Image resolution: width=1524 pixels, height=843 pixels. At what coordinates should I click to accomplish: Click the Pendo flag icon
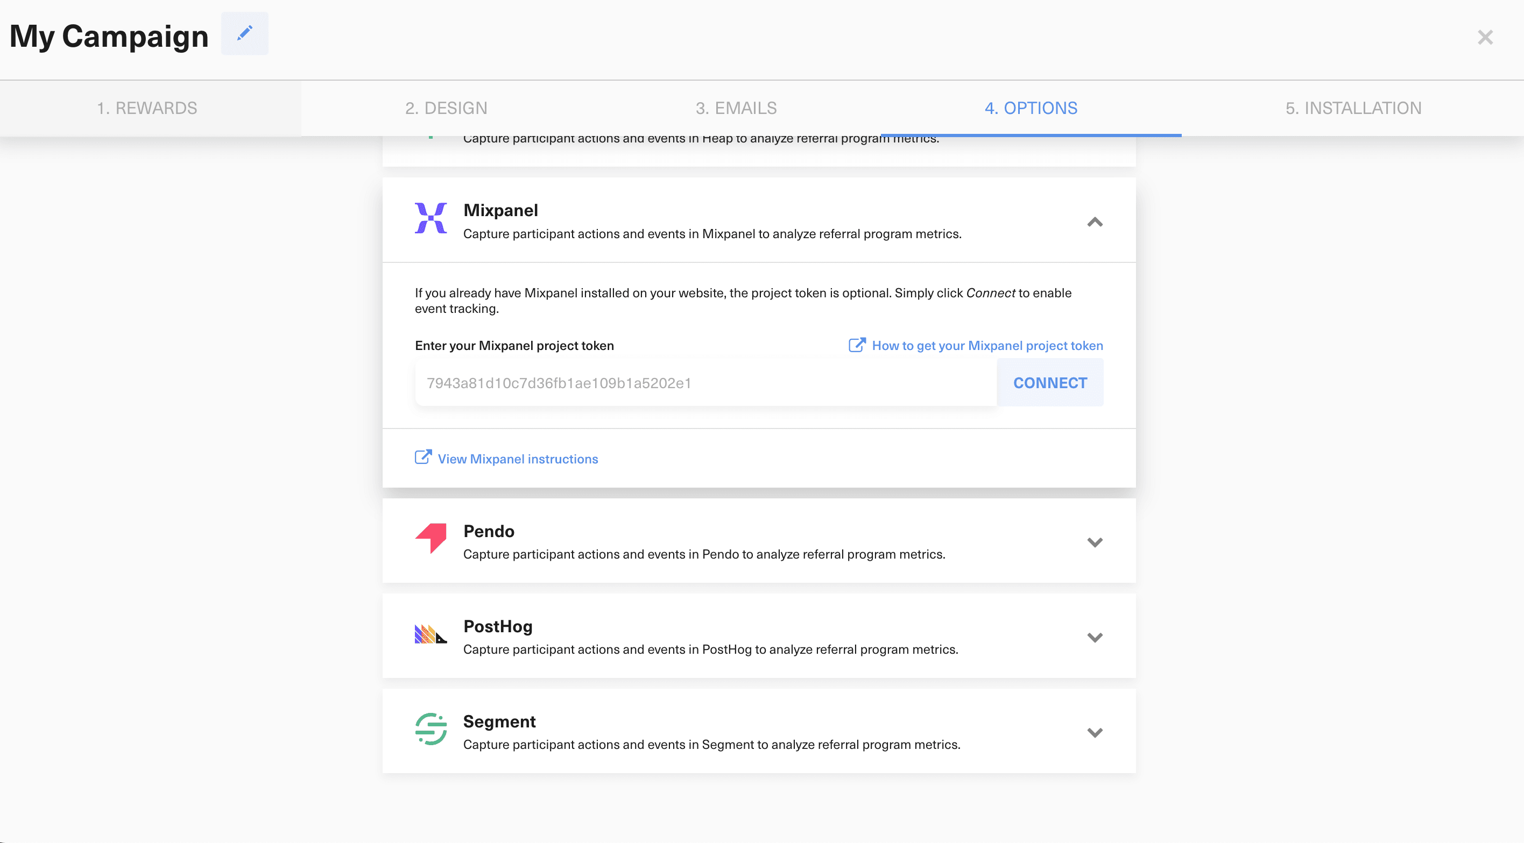click(430, 539)
